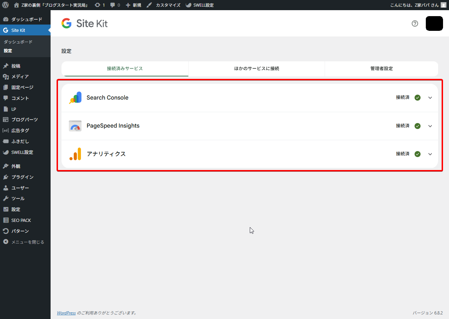
Task: Expand the Search Console row chevron
Action: (430, 98)
